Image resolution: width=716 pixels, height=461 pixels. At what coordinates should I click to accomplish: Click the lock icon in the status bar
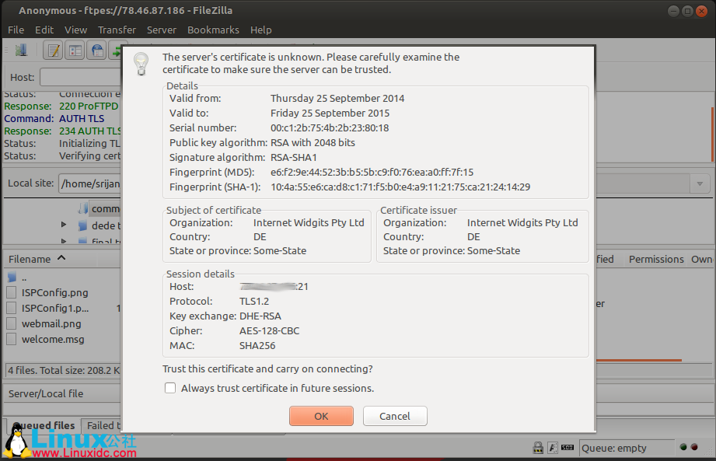click(538, 447)
